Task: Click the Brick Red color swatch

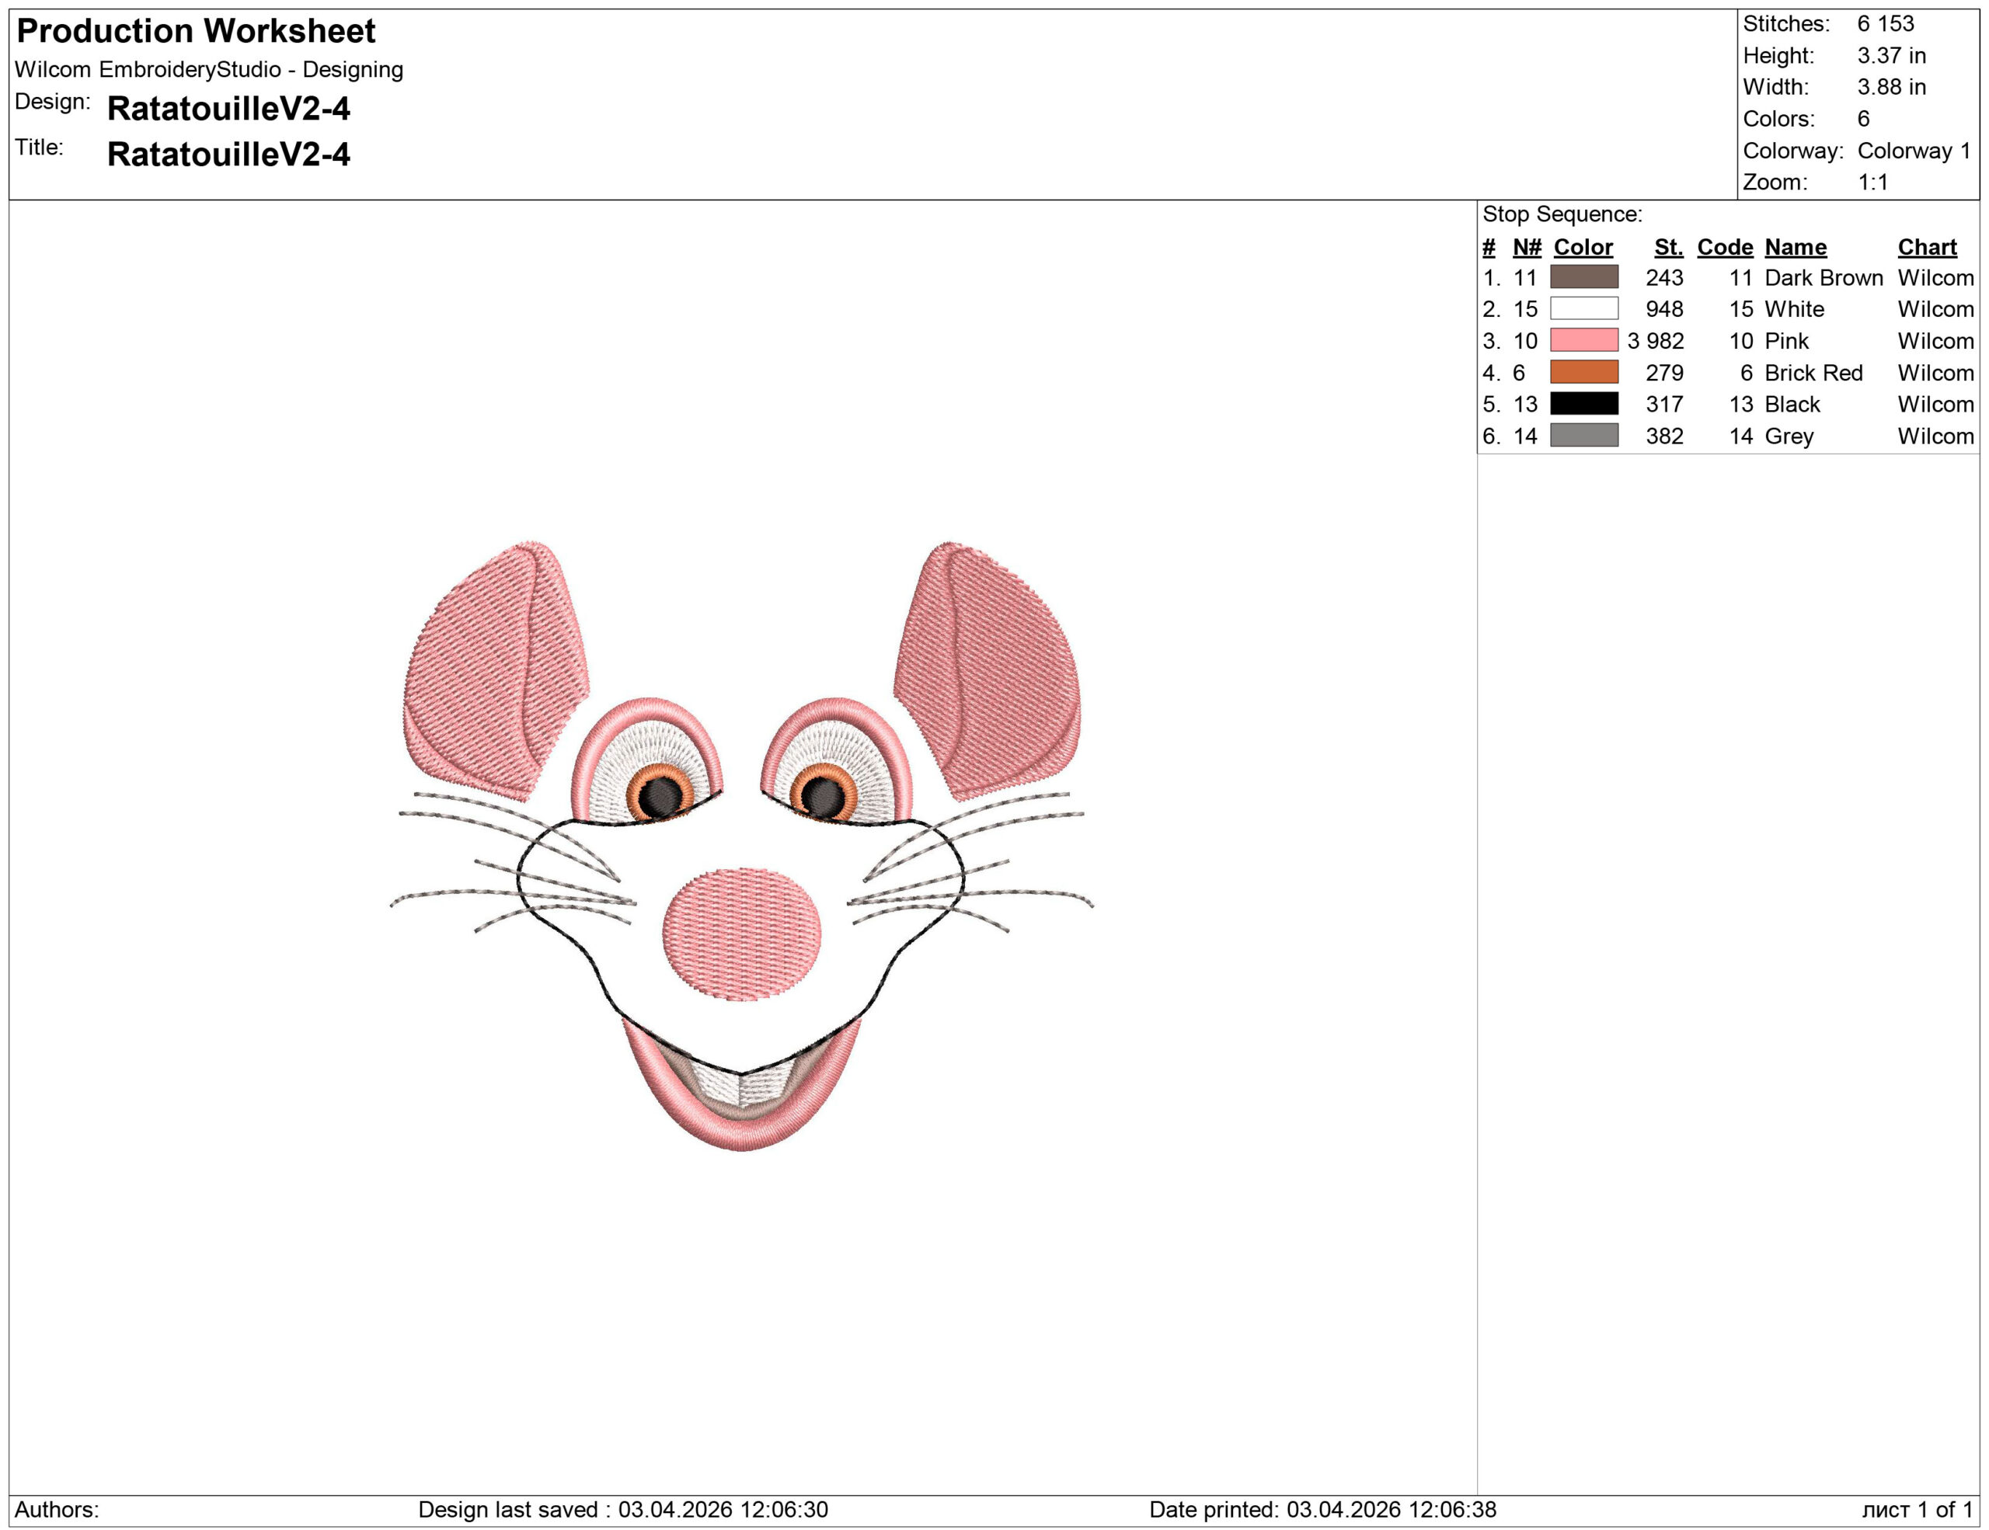Action: point(1583,372)
